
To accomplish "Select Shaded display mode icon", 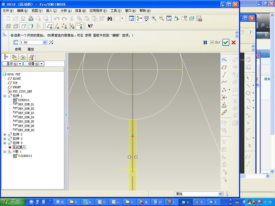I will pos(31,26).
